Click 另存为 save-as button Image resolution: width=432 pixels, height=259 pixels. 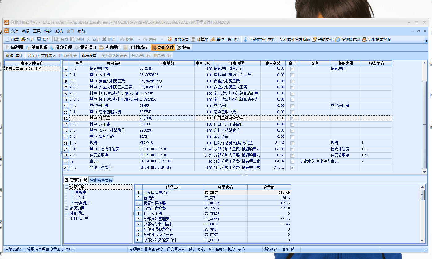(x=33, y=56)
